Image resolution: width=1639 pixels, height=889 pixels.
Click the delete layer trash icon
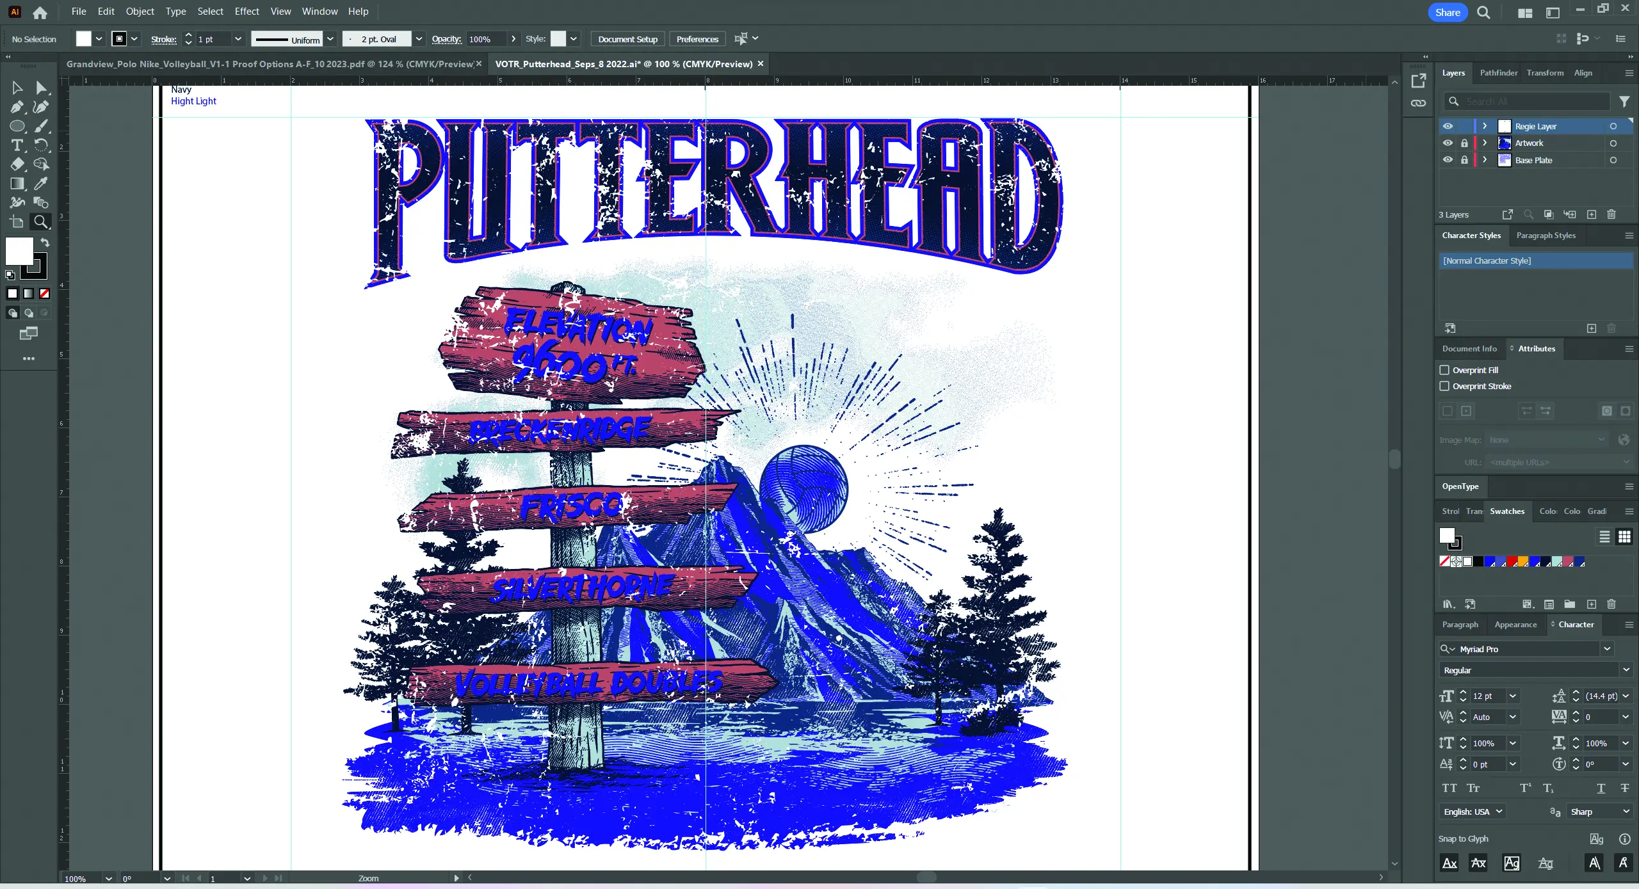coord(1611,214)
